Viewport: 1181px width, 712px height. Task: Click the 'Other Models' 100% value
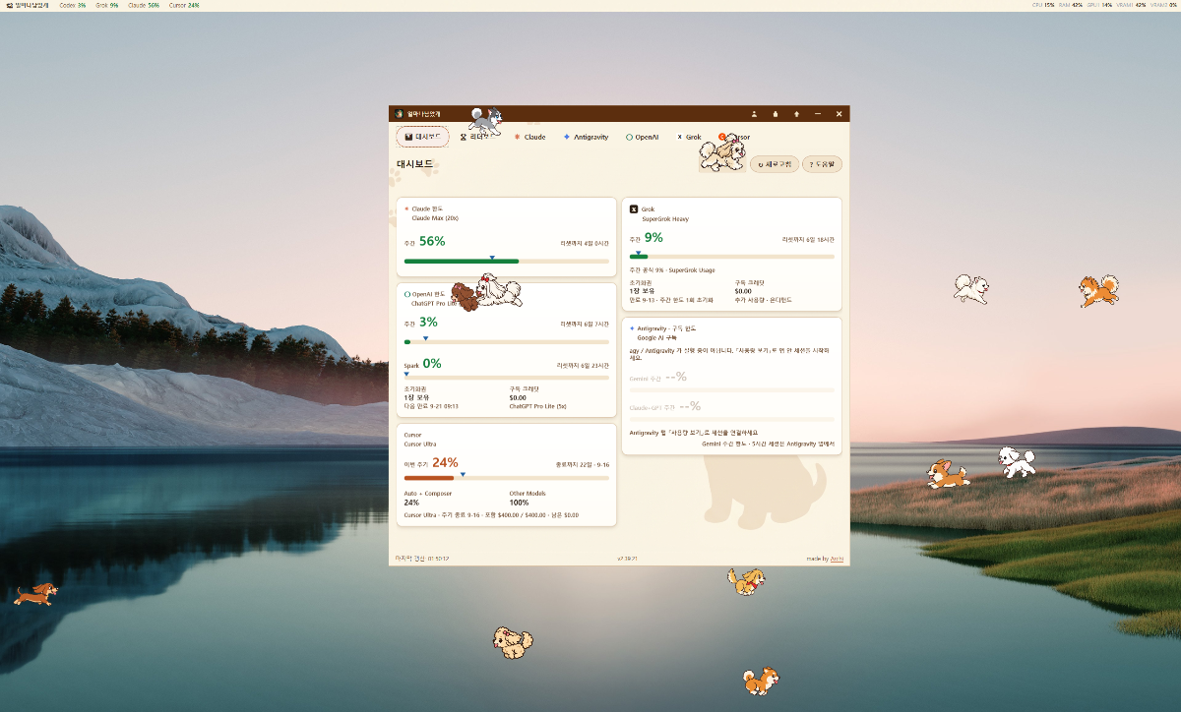coord(519,503)
